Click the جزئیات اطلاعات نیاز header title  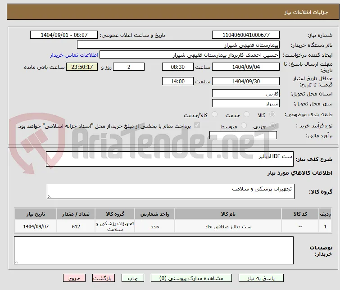[x=306, y=12]
